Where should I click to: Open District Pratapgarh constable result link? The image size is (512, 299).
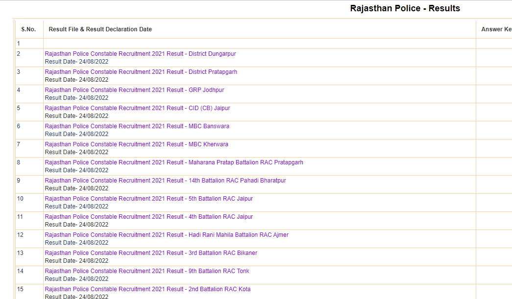coord(141,72)
